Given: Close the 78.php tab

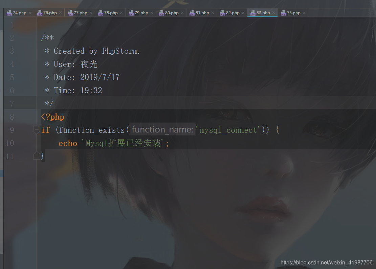Looking at the screenshot, I should [x=121, y=13].
